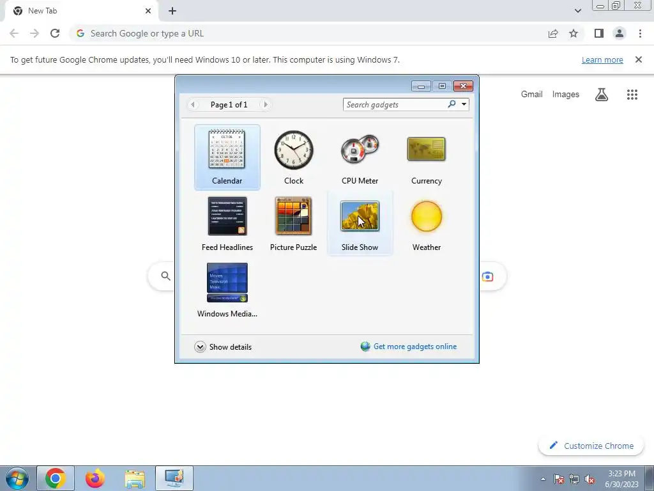Viewport: 654px width, 491px height.
Task: Click the search gadgets magnifier icon
Action: click(x=452, y=104)
